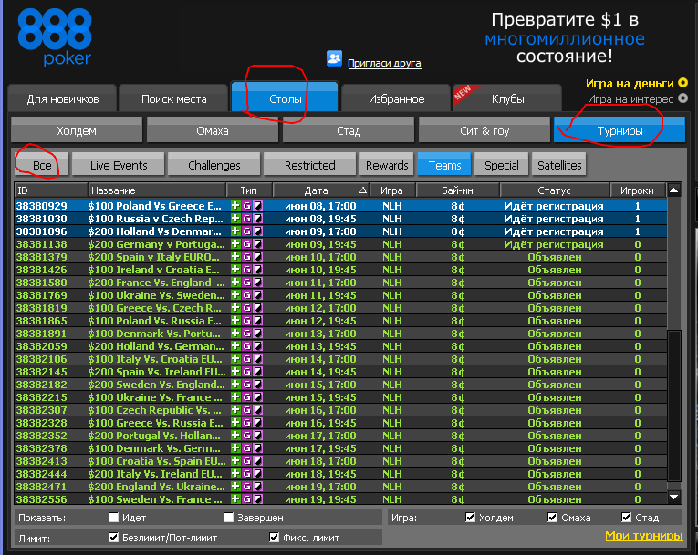Image resolution: width=698 pixels, height=555 pixels.
Task: Open the Клубы tab
Action: (x=507, y=98)
